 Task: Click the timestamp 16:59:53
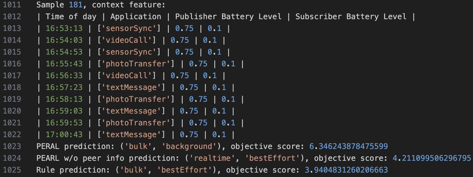[x=64, y=123]
